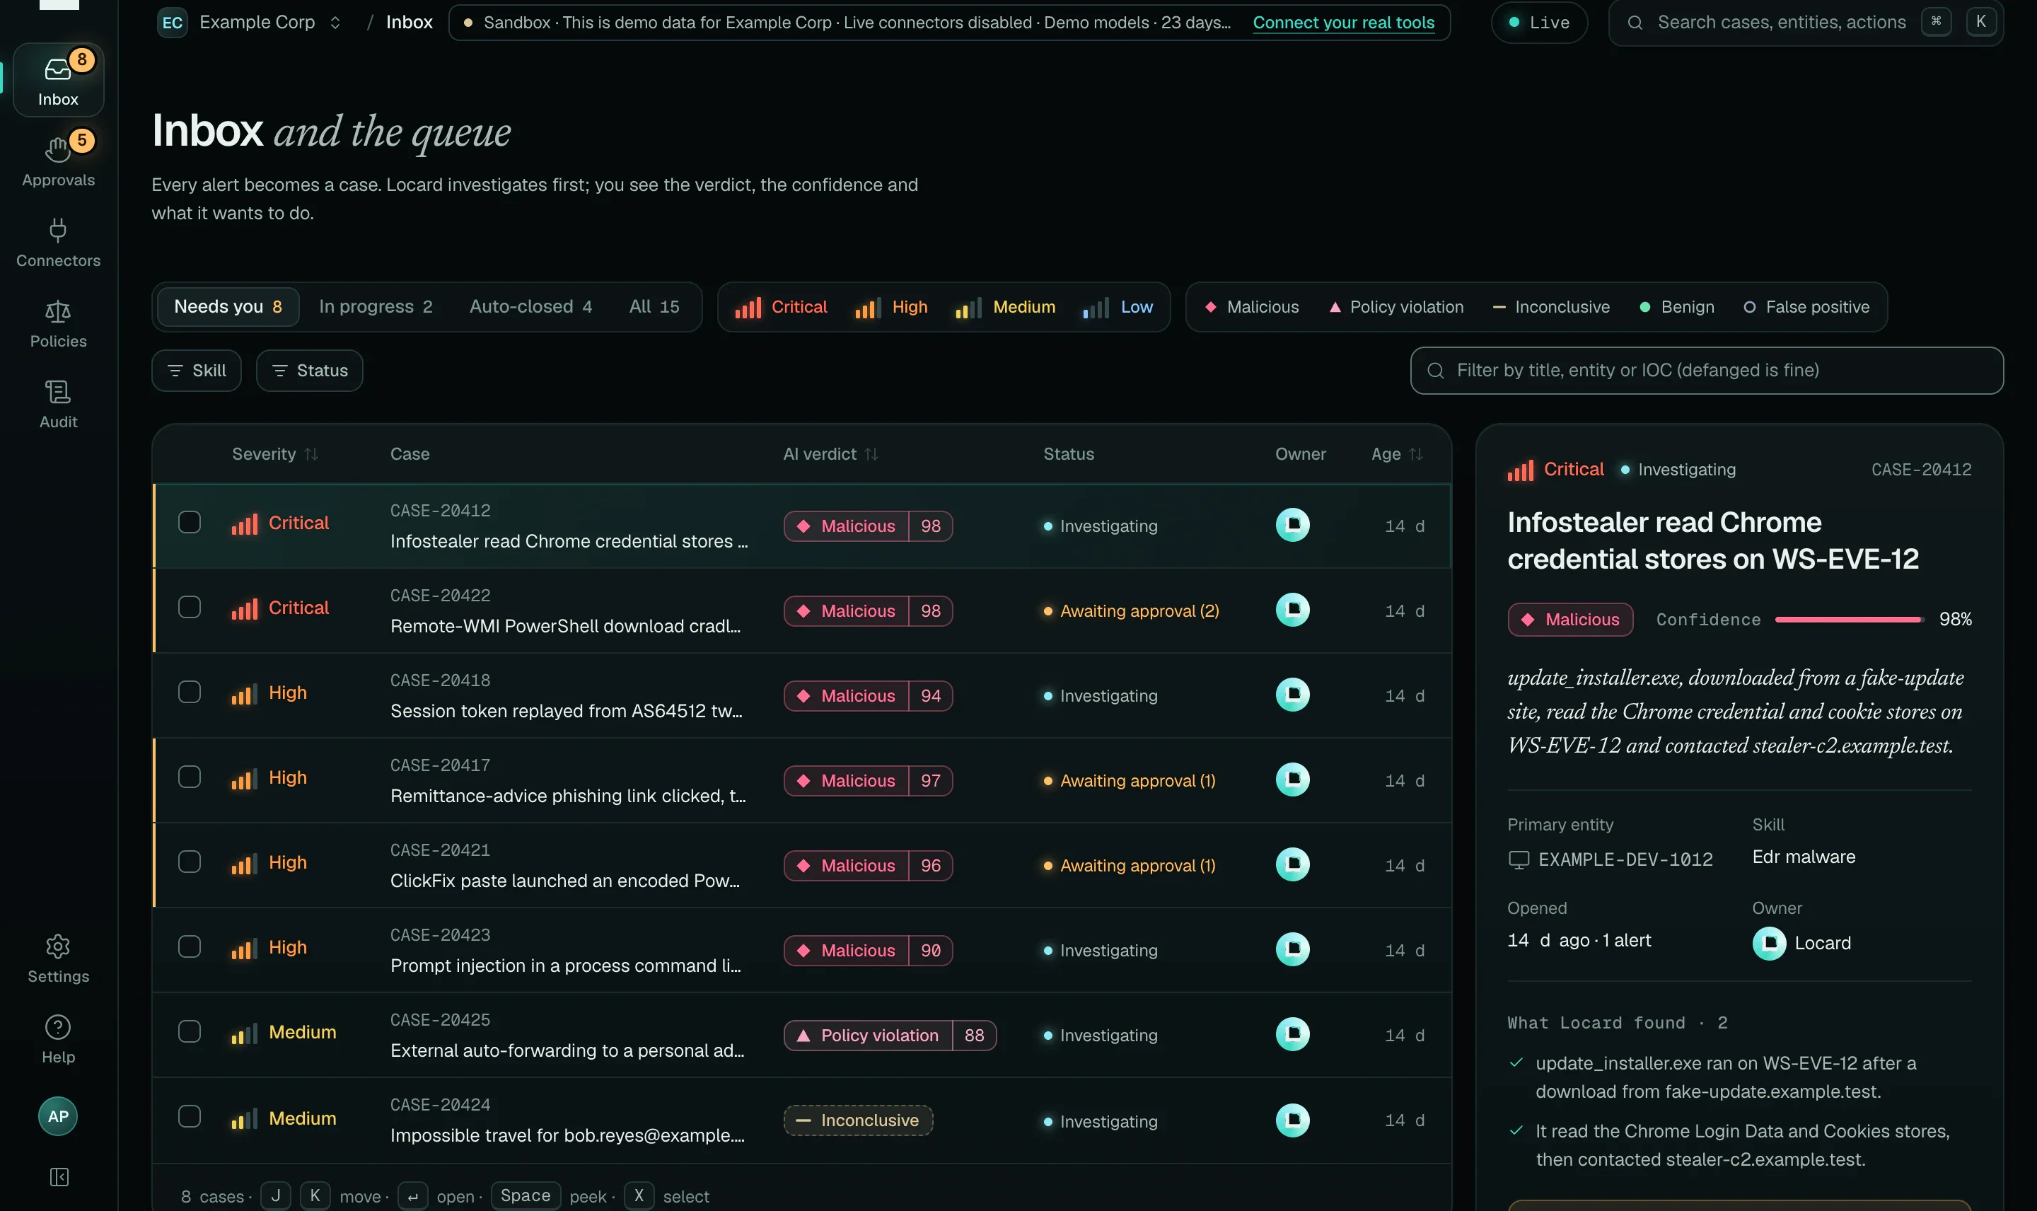The image size is (2037, 1211).
Task: Click the Live status button
Action: click(1538, 23)
